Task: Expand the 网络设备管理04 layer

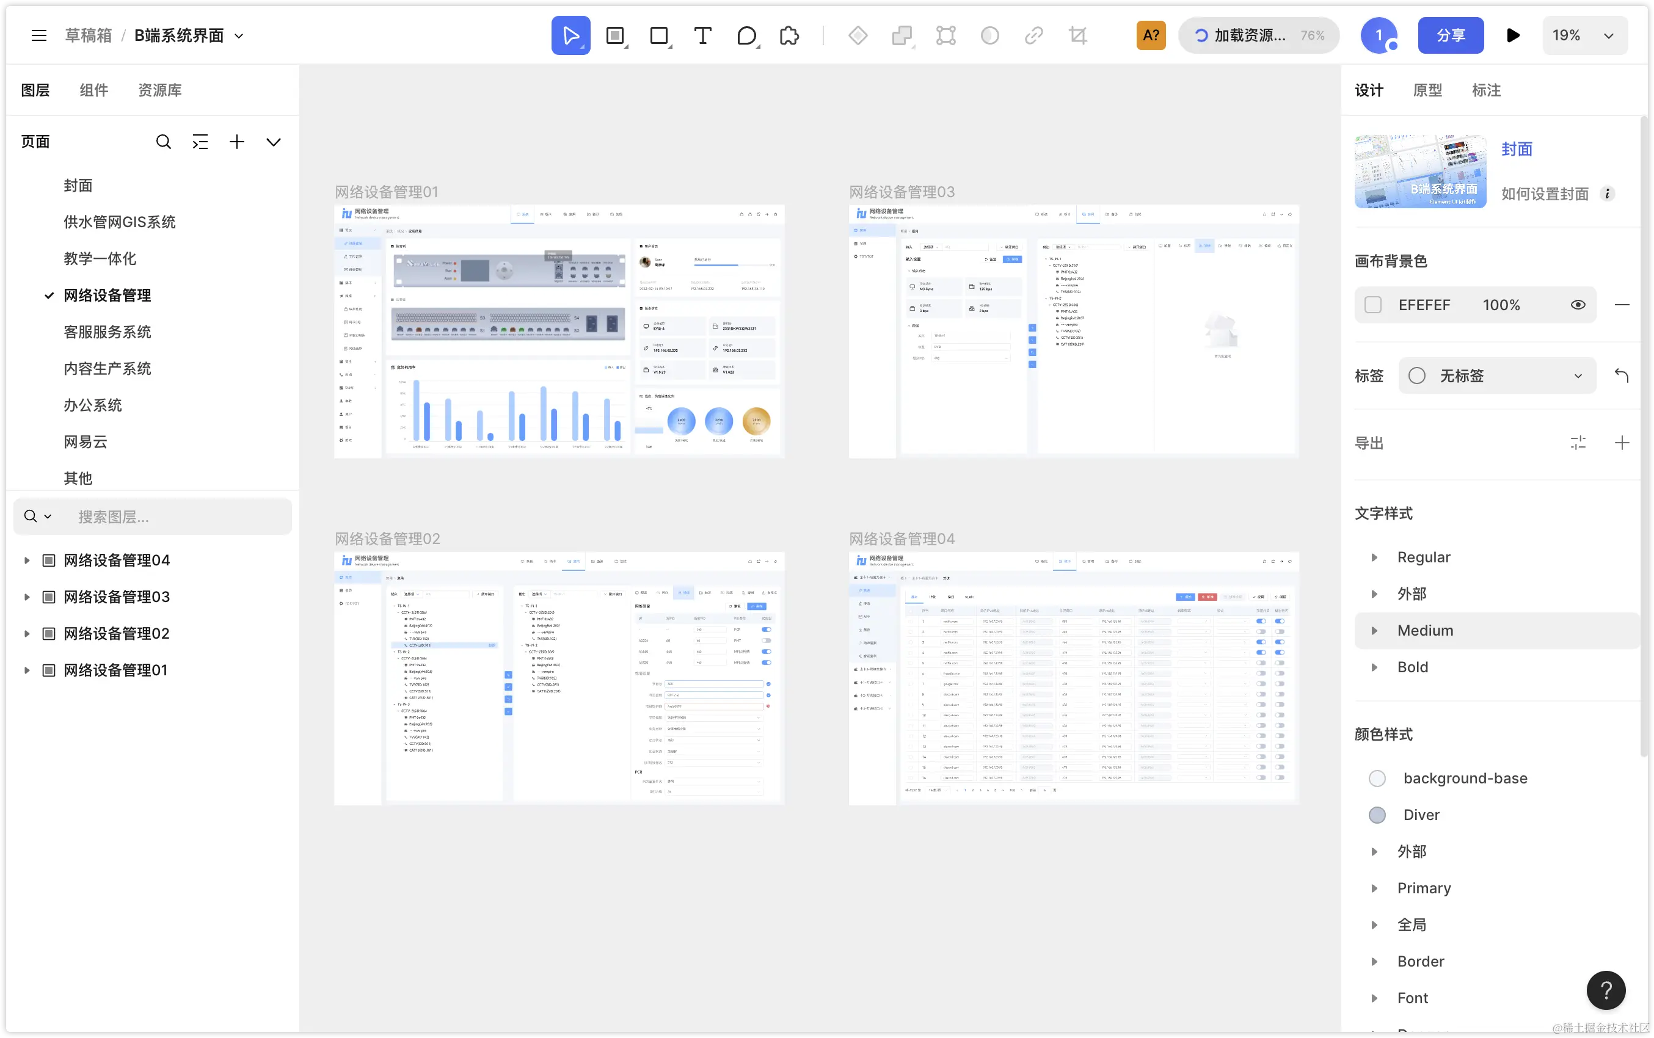Action: click(27, 560)
